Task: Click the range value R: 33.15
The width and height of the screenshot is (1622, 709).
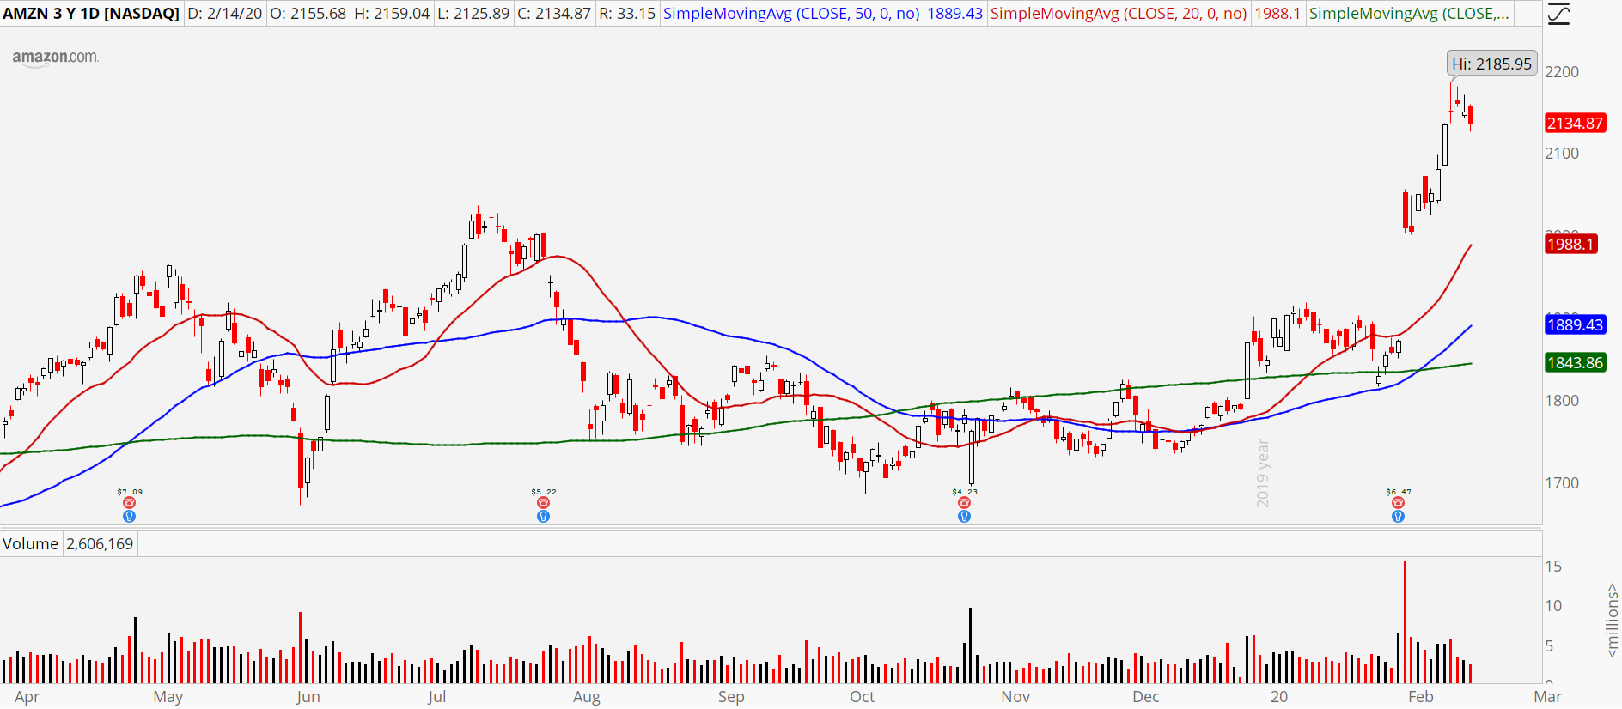Action: 627,14
